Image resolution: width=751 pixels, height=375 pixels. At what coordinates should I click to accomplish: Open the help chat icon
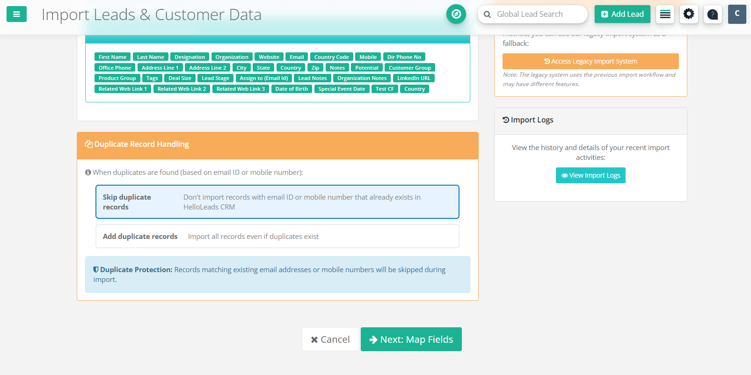click(x=712, y=14)
